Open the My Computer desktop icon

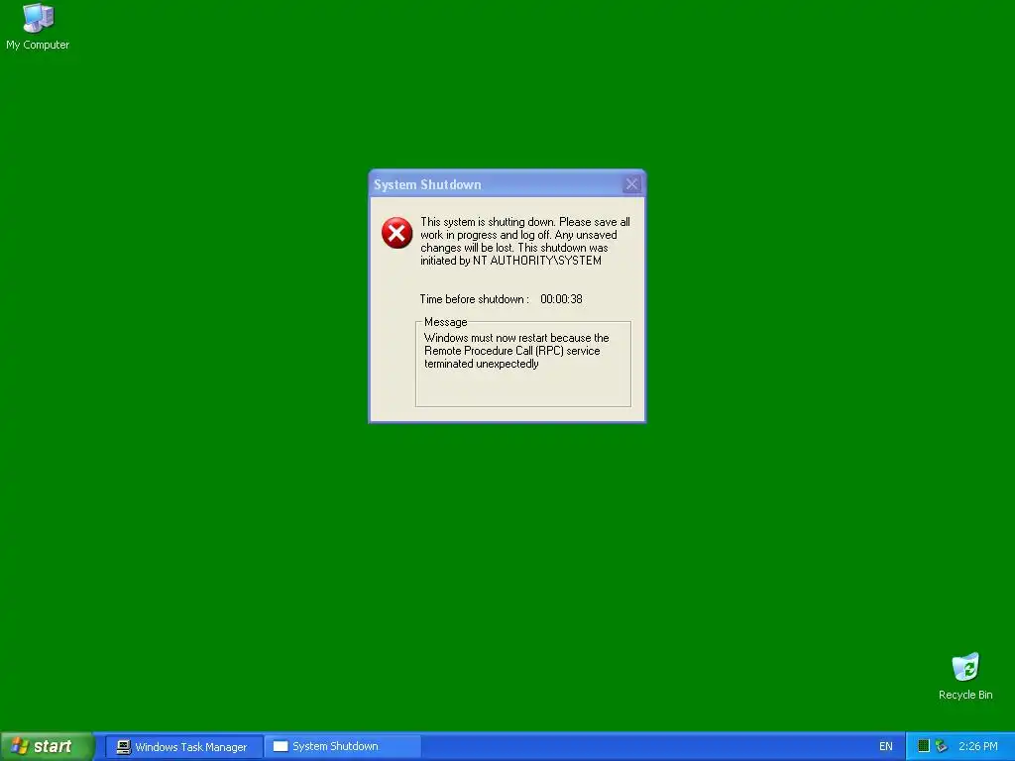point(38,27)
